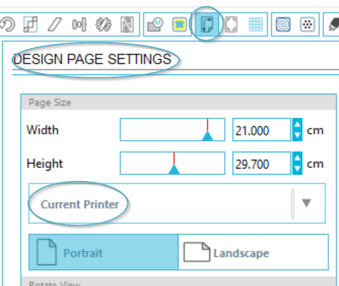Click the Current Printer dropdown arrow
This screenshot has width=339, height=286.
[x=307, y=203]
